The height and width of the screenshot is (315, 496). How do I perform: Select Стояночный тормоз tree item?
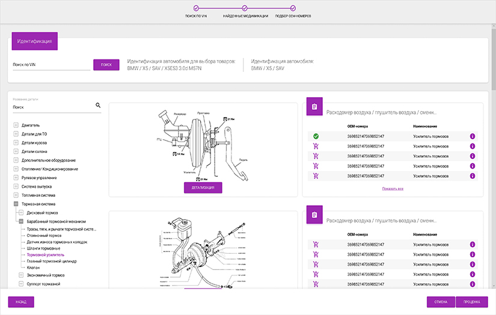point(44,235)
